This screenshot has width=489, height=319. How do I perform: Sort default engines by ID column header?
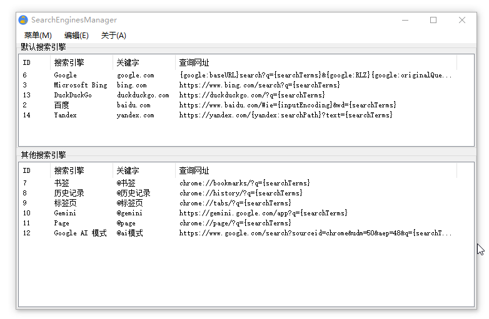click(x=34, y=62)
